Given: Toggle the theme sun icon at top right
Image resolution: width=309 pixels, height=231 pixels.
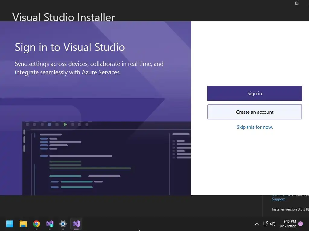Looking at the screenshot, I should tap(297, 3).
